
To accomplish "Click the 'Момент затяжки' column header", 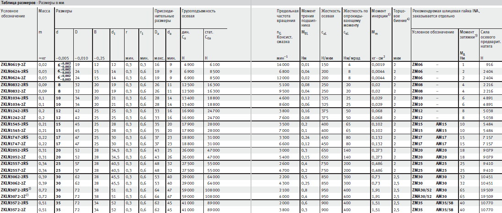I will click(469, 34).
